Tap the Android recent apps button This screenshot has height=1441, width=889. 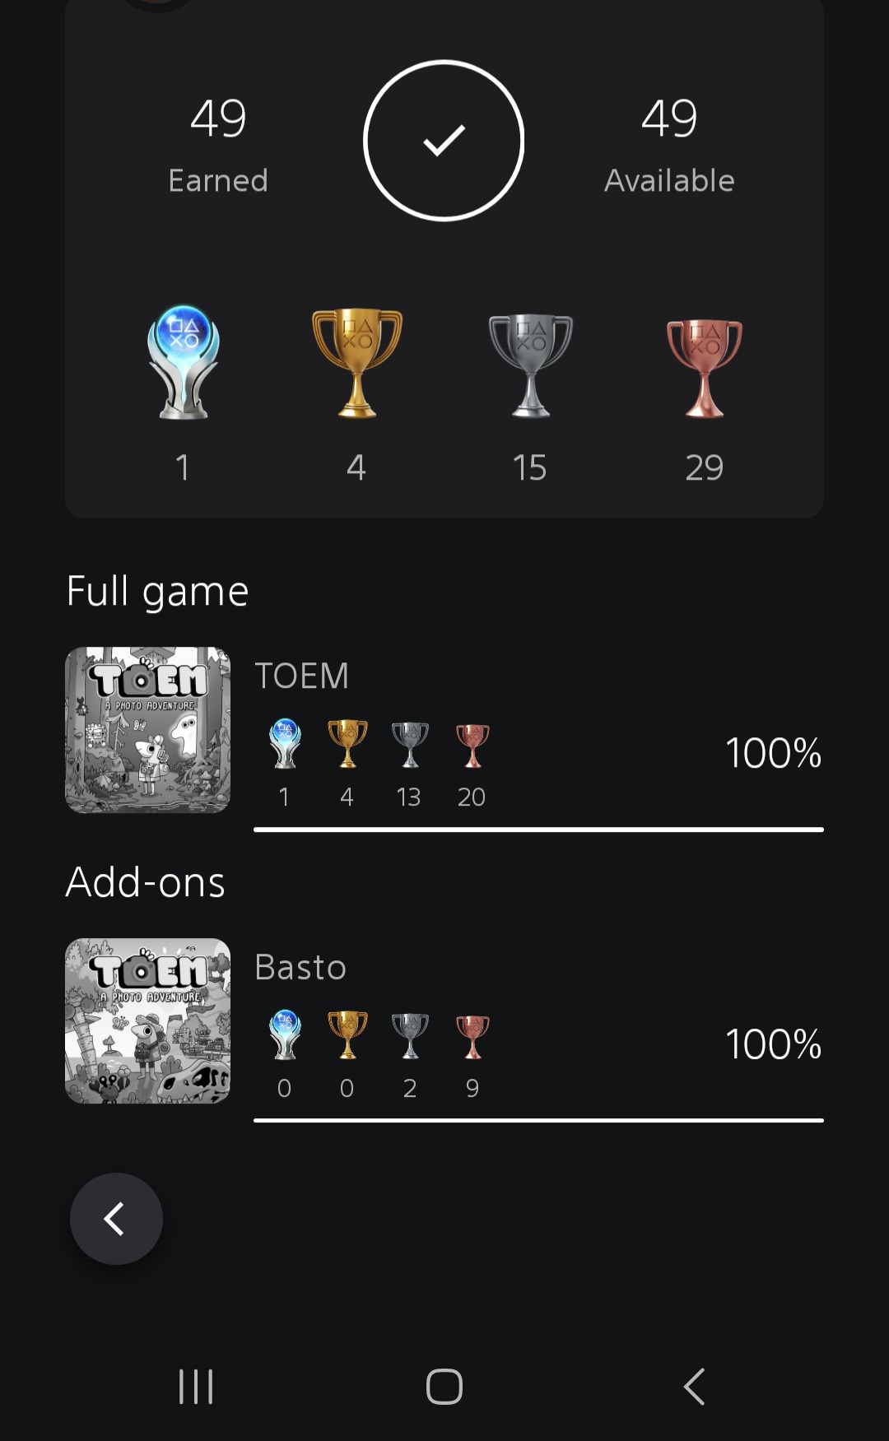(x=196, y=1387)
